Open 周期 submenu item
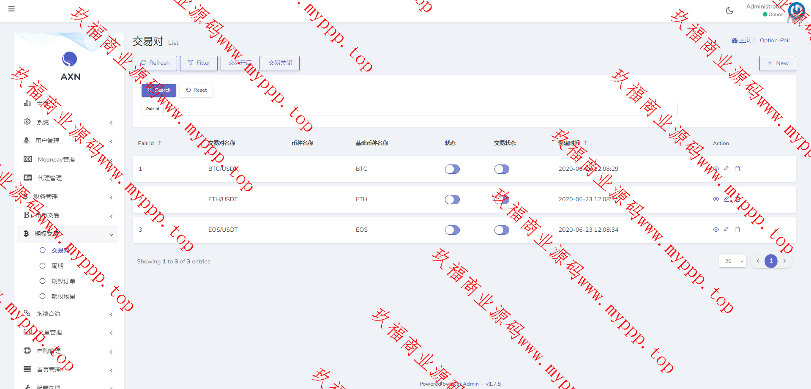The height and width of the screenshot is (389, 811). click(x=57, y=266)
